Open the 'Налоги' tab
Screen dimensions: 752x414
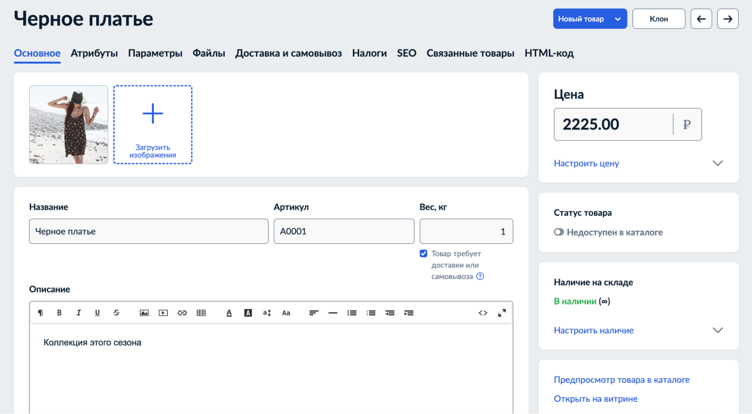pyautogui.click(x=369, y=53)
